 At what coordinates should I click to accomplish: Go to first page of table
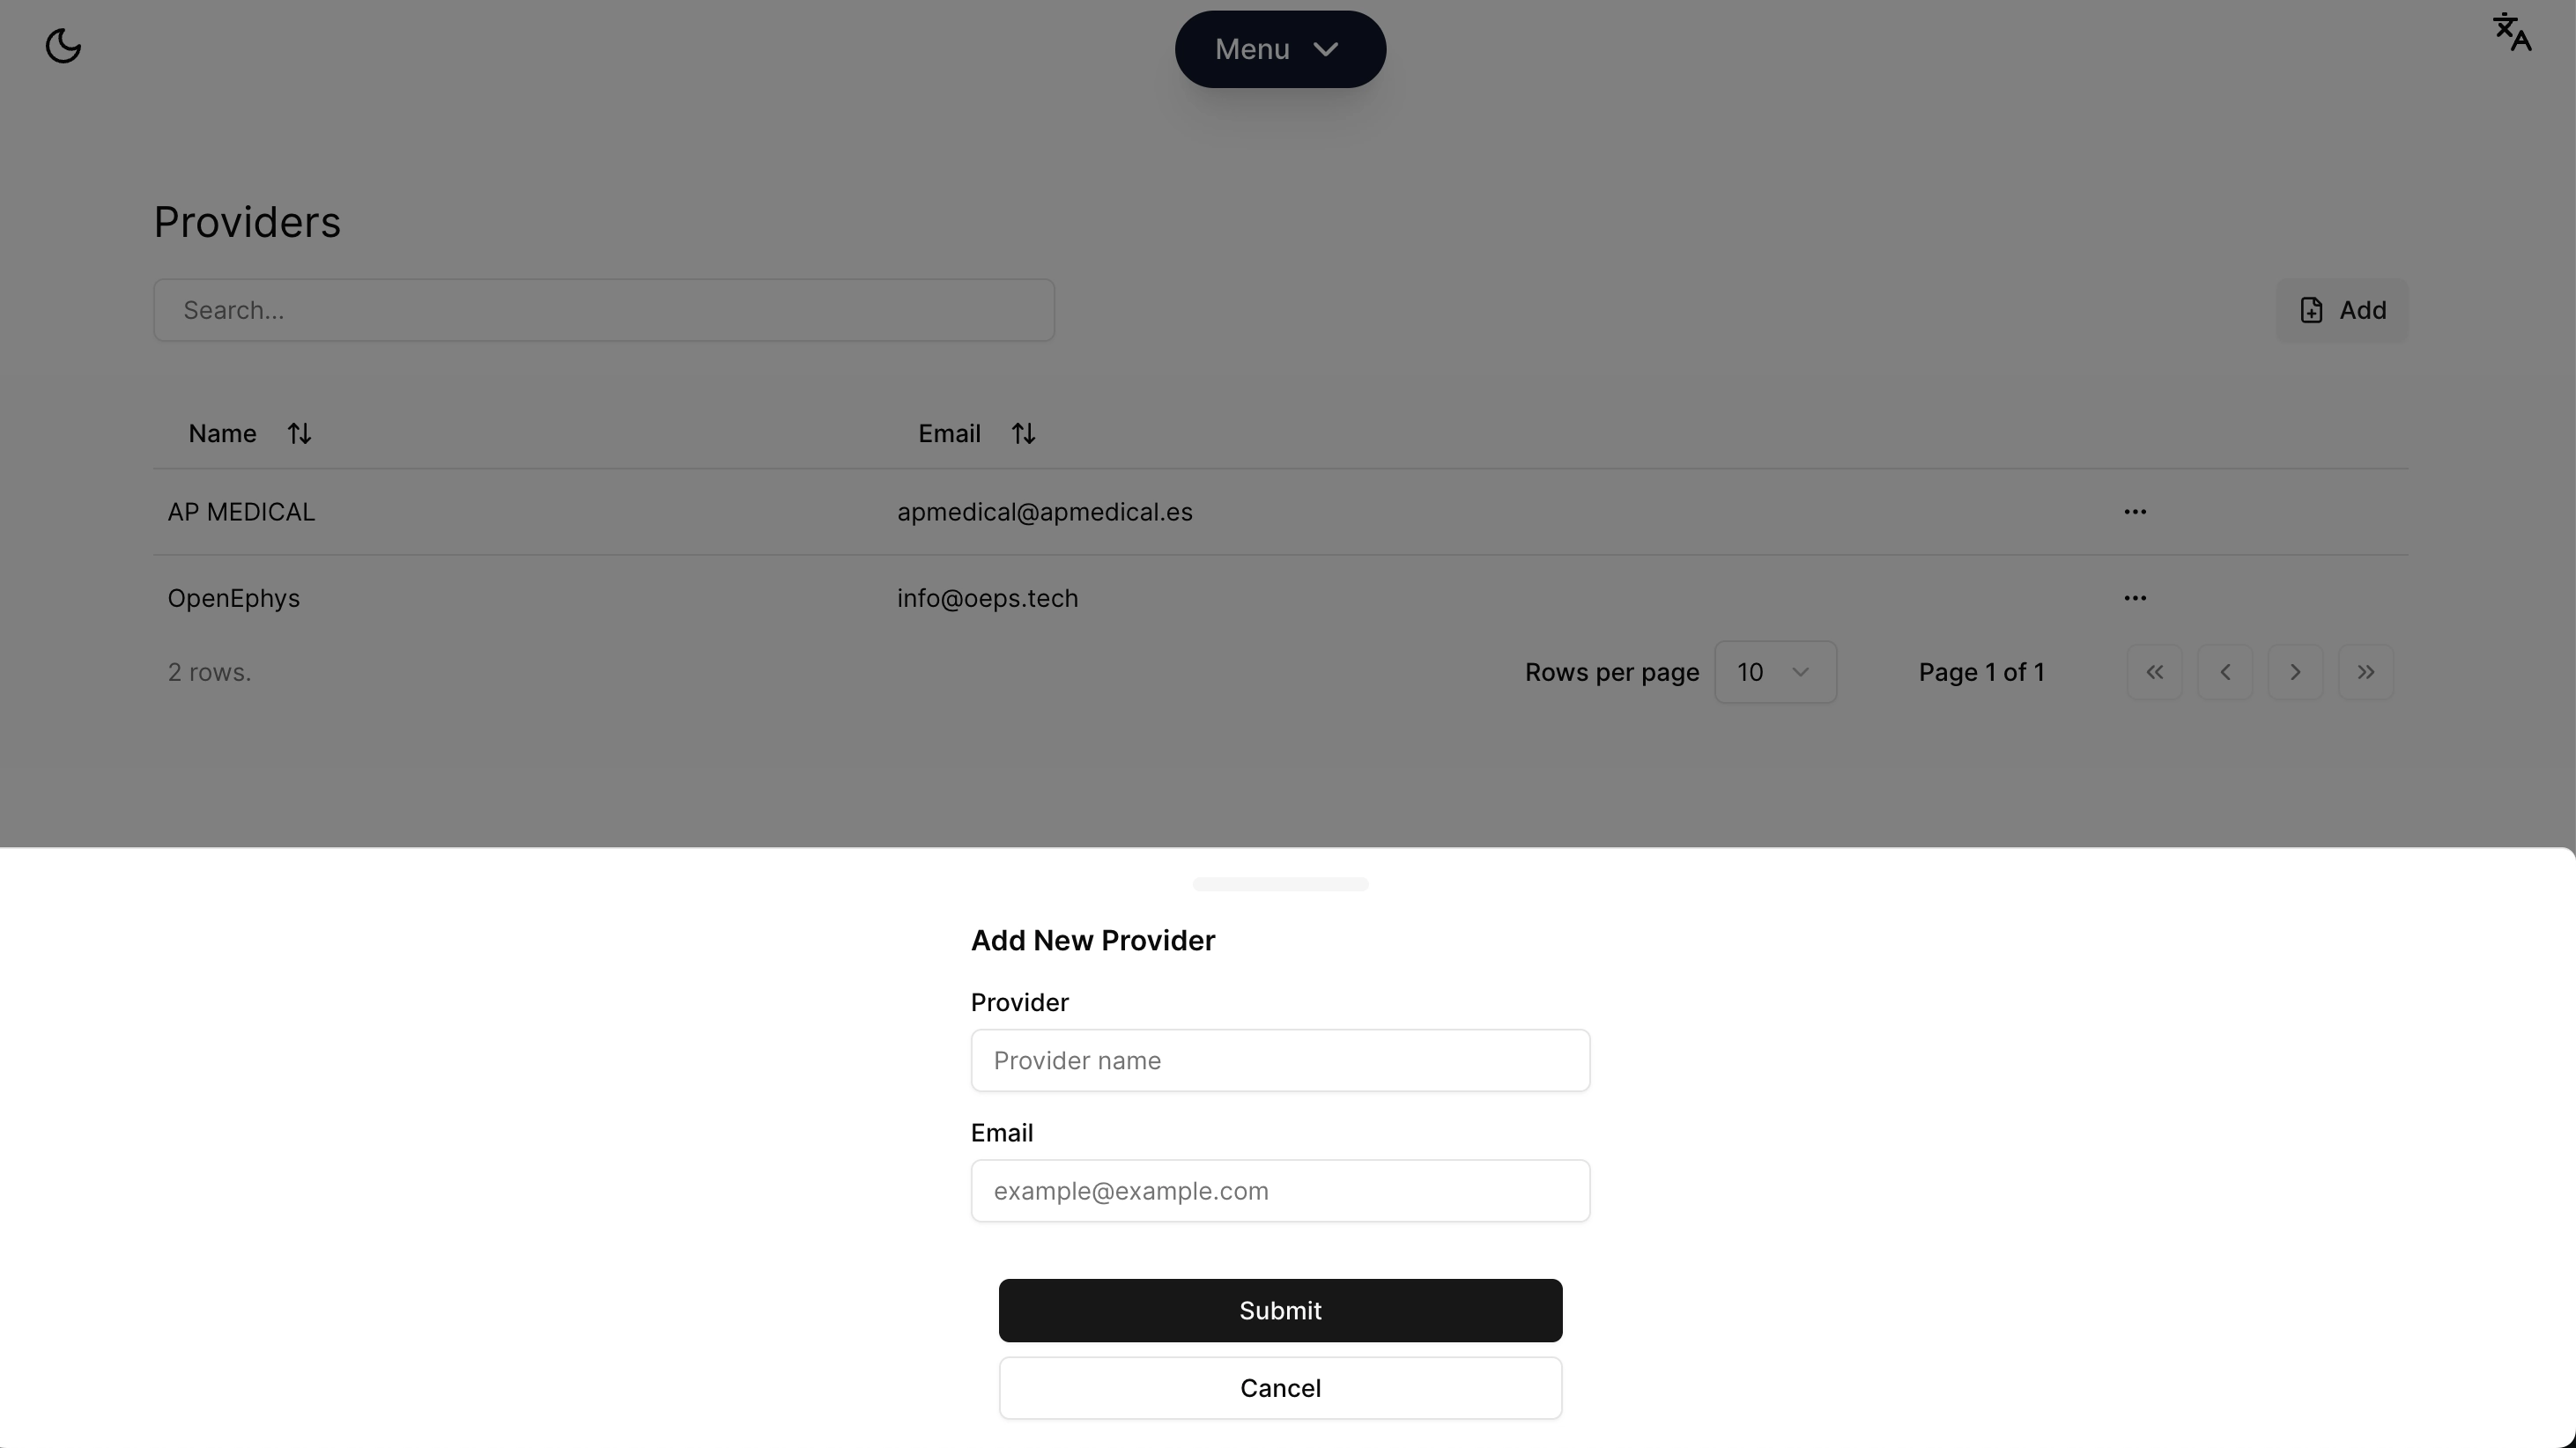pyautogui.click(x=2154, y=672)
